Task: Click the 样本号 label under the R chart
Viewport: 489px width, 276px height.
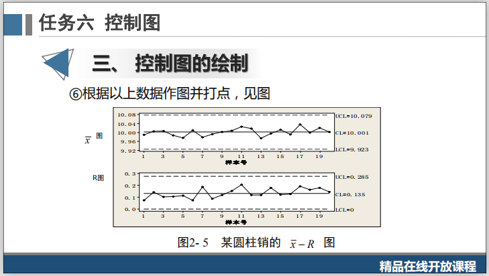Action: pyautogui.click(x=235, y=222)
